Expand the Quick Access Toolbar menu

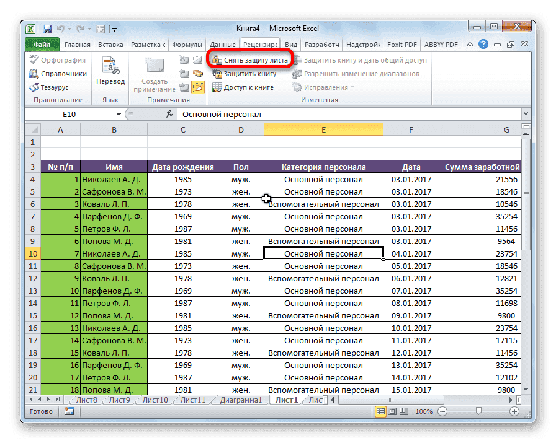tap(114, 29)
